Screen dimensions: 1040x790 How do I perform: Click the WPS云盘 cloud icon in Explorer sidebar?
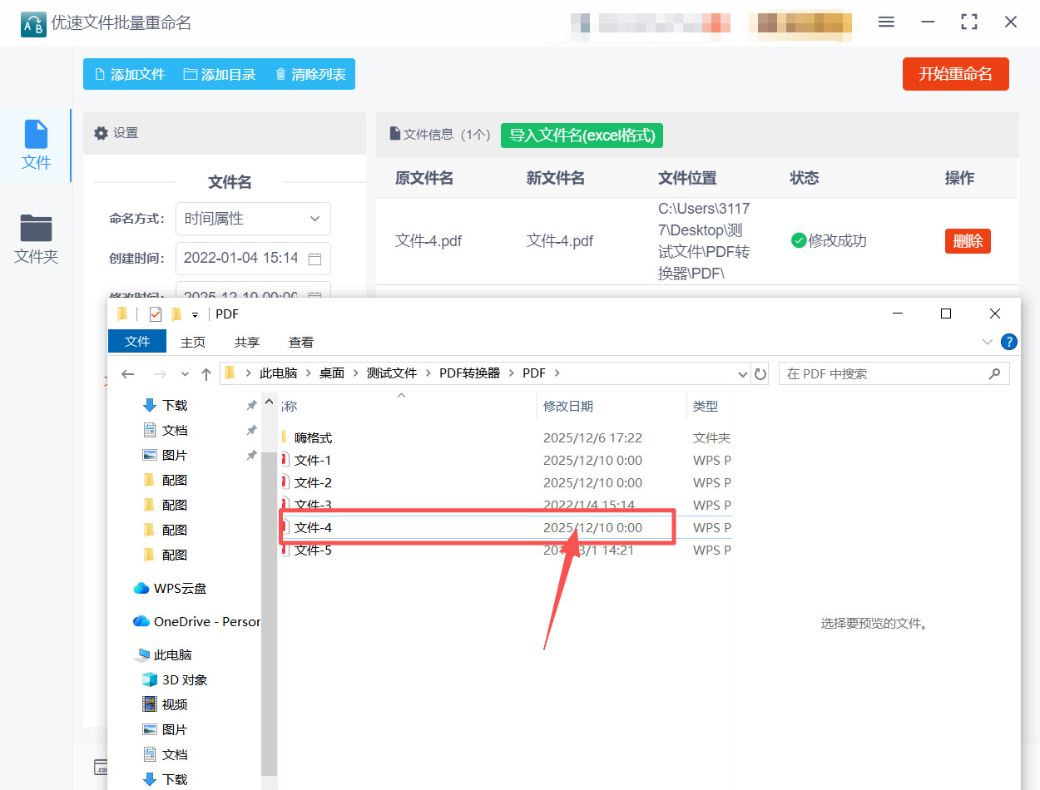click(x=139, y=588)
